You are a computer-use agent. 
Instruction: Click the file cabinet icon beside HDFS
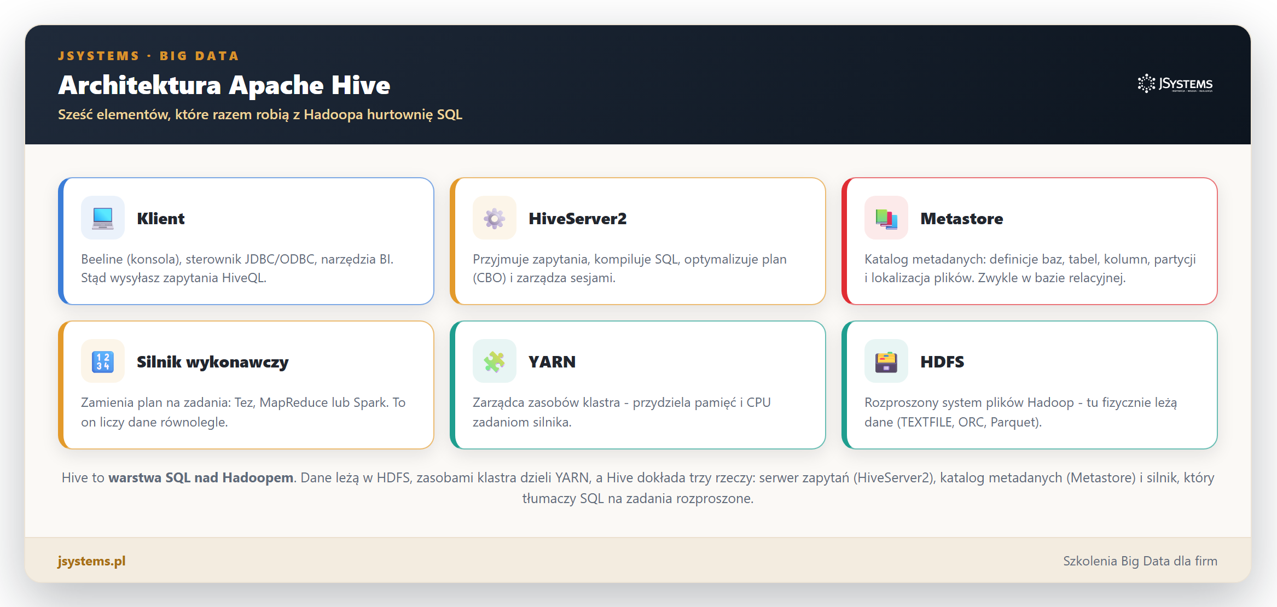click(x=886, y=361)
